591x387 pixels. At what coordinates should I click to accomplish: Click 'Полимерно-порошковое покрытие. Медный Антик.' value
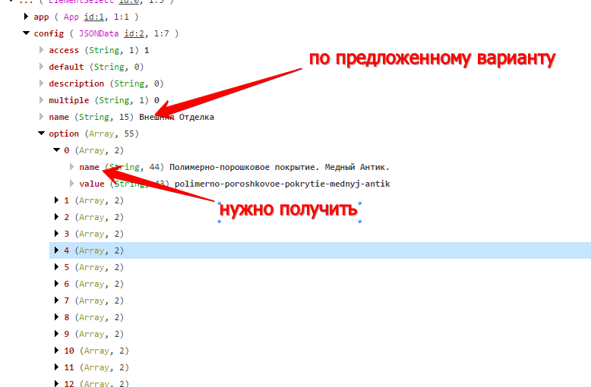[280, 167]
